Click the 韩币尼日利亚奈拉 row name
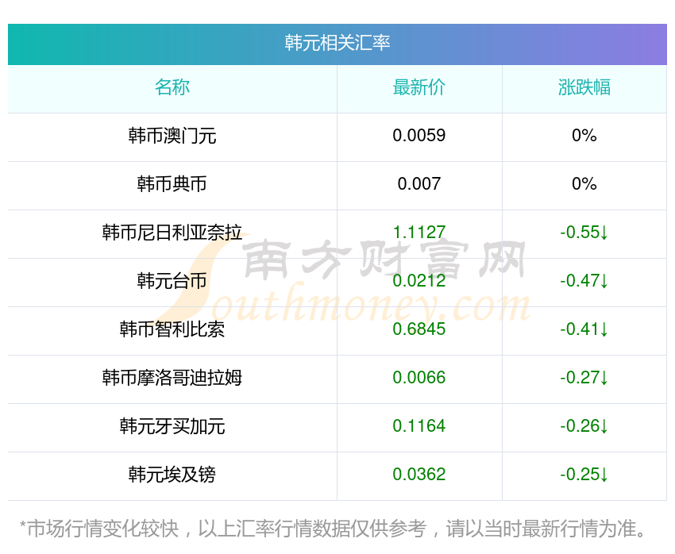Screen dimensions: 675x554 pyautogui.click(x=172, y=233)
